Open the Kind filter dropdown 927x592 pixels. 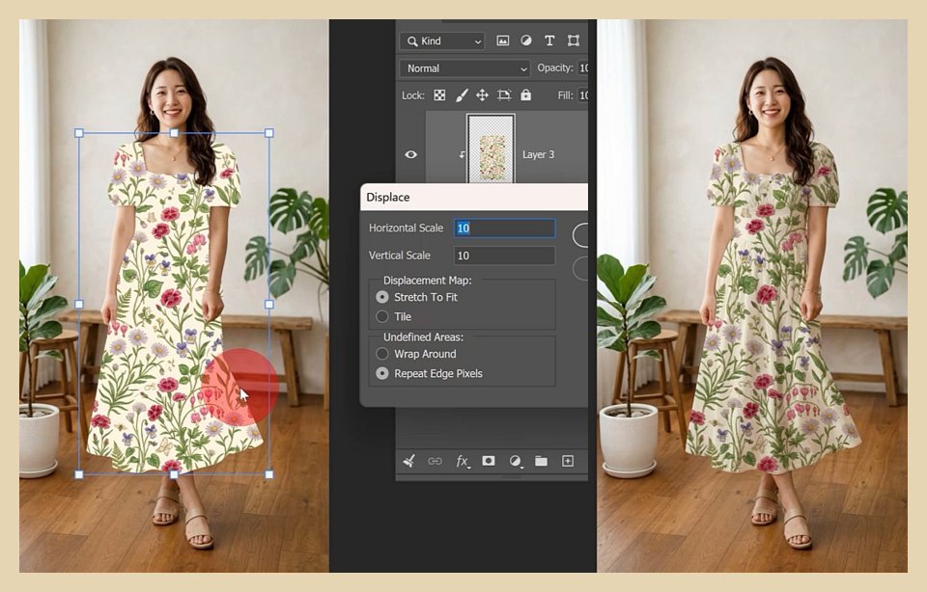click(x=442, y=41)
